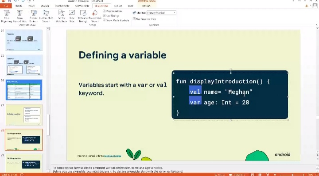
Task: Collapse the ribbon with the chevron
Action: [x=316, y=25]
